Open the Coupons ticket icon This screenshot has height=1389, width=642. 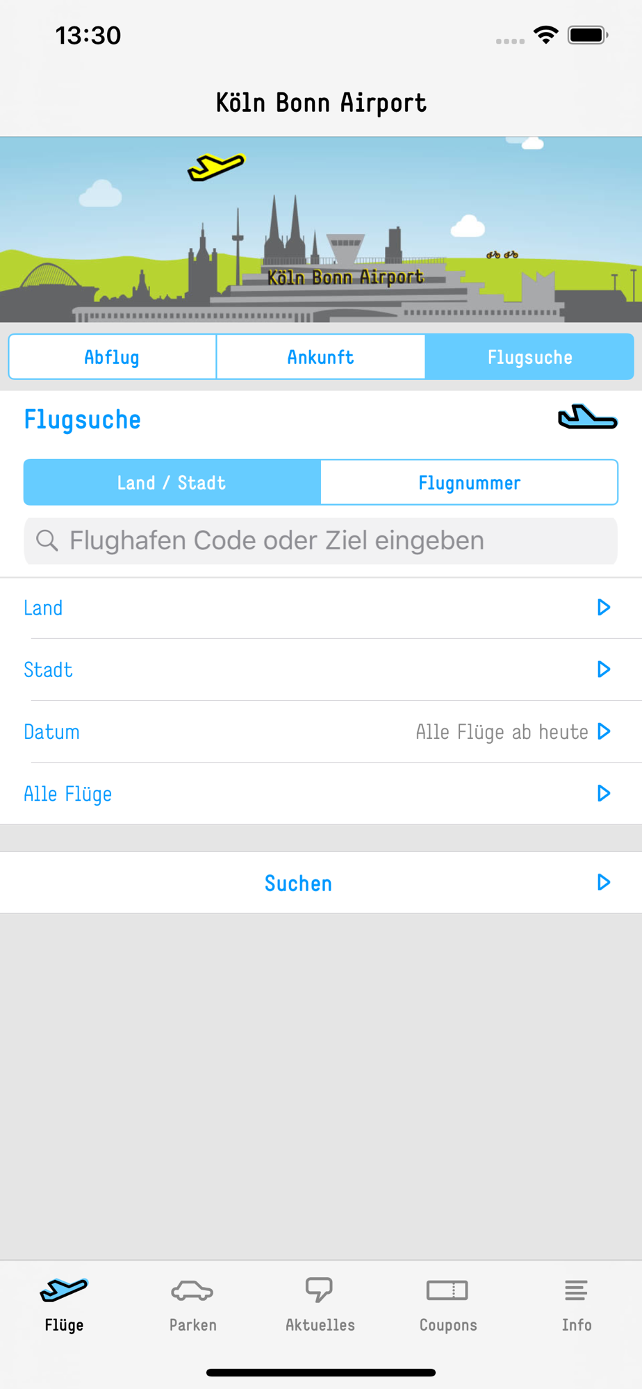click(x=447, y=1290)
